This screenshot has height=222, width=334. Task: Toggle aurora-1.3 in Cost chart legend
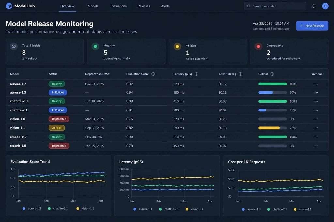[x=251, y=209]
